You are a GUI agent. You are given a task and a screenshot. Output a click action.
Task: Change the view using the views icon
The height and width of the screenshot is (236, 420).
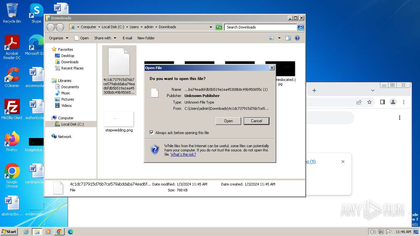[x=271, y=38]
